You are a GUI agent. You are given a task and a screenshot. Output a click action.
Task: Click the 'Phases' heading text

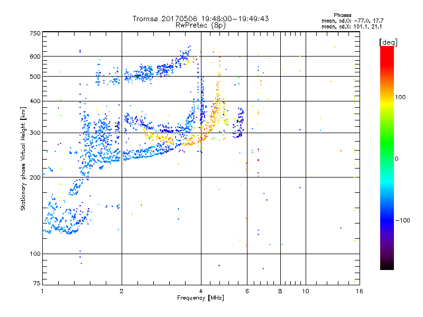click(342, 15)
